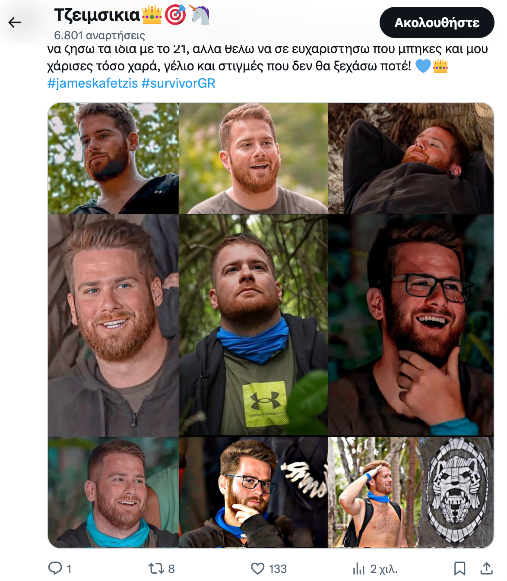The image size is (507, 581).
Task: Like the post with the heart icon
Action: click(x=258, y=568)
